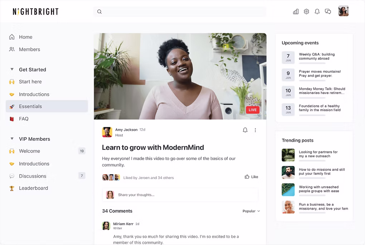Open Amy Jackson's avatar on post
This screenshot has height=245, width=365.
(x=107, y=132)
